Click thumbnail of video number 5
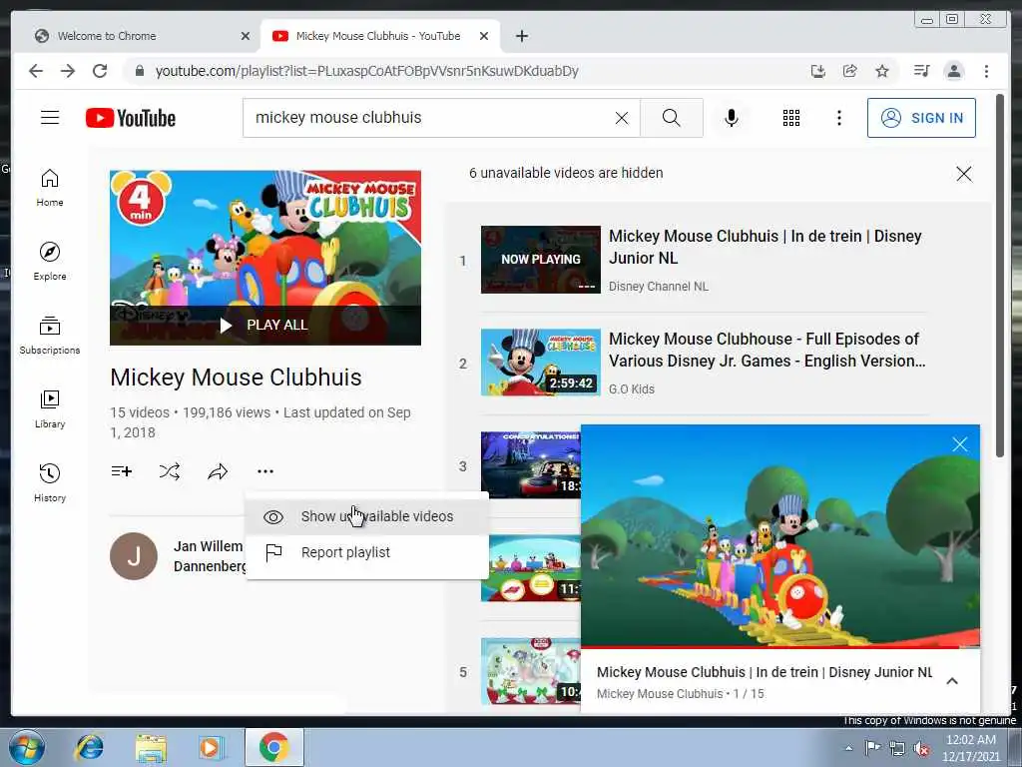The width and height of the screenshot is (1022, 767). pyautogui.click(x=531, y=671)
